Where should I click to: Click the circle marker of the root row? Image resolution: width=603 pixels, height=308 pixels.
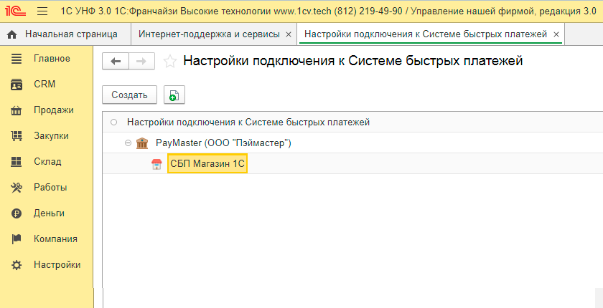click(113, 122)
